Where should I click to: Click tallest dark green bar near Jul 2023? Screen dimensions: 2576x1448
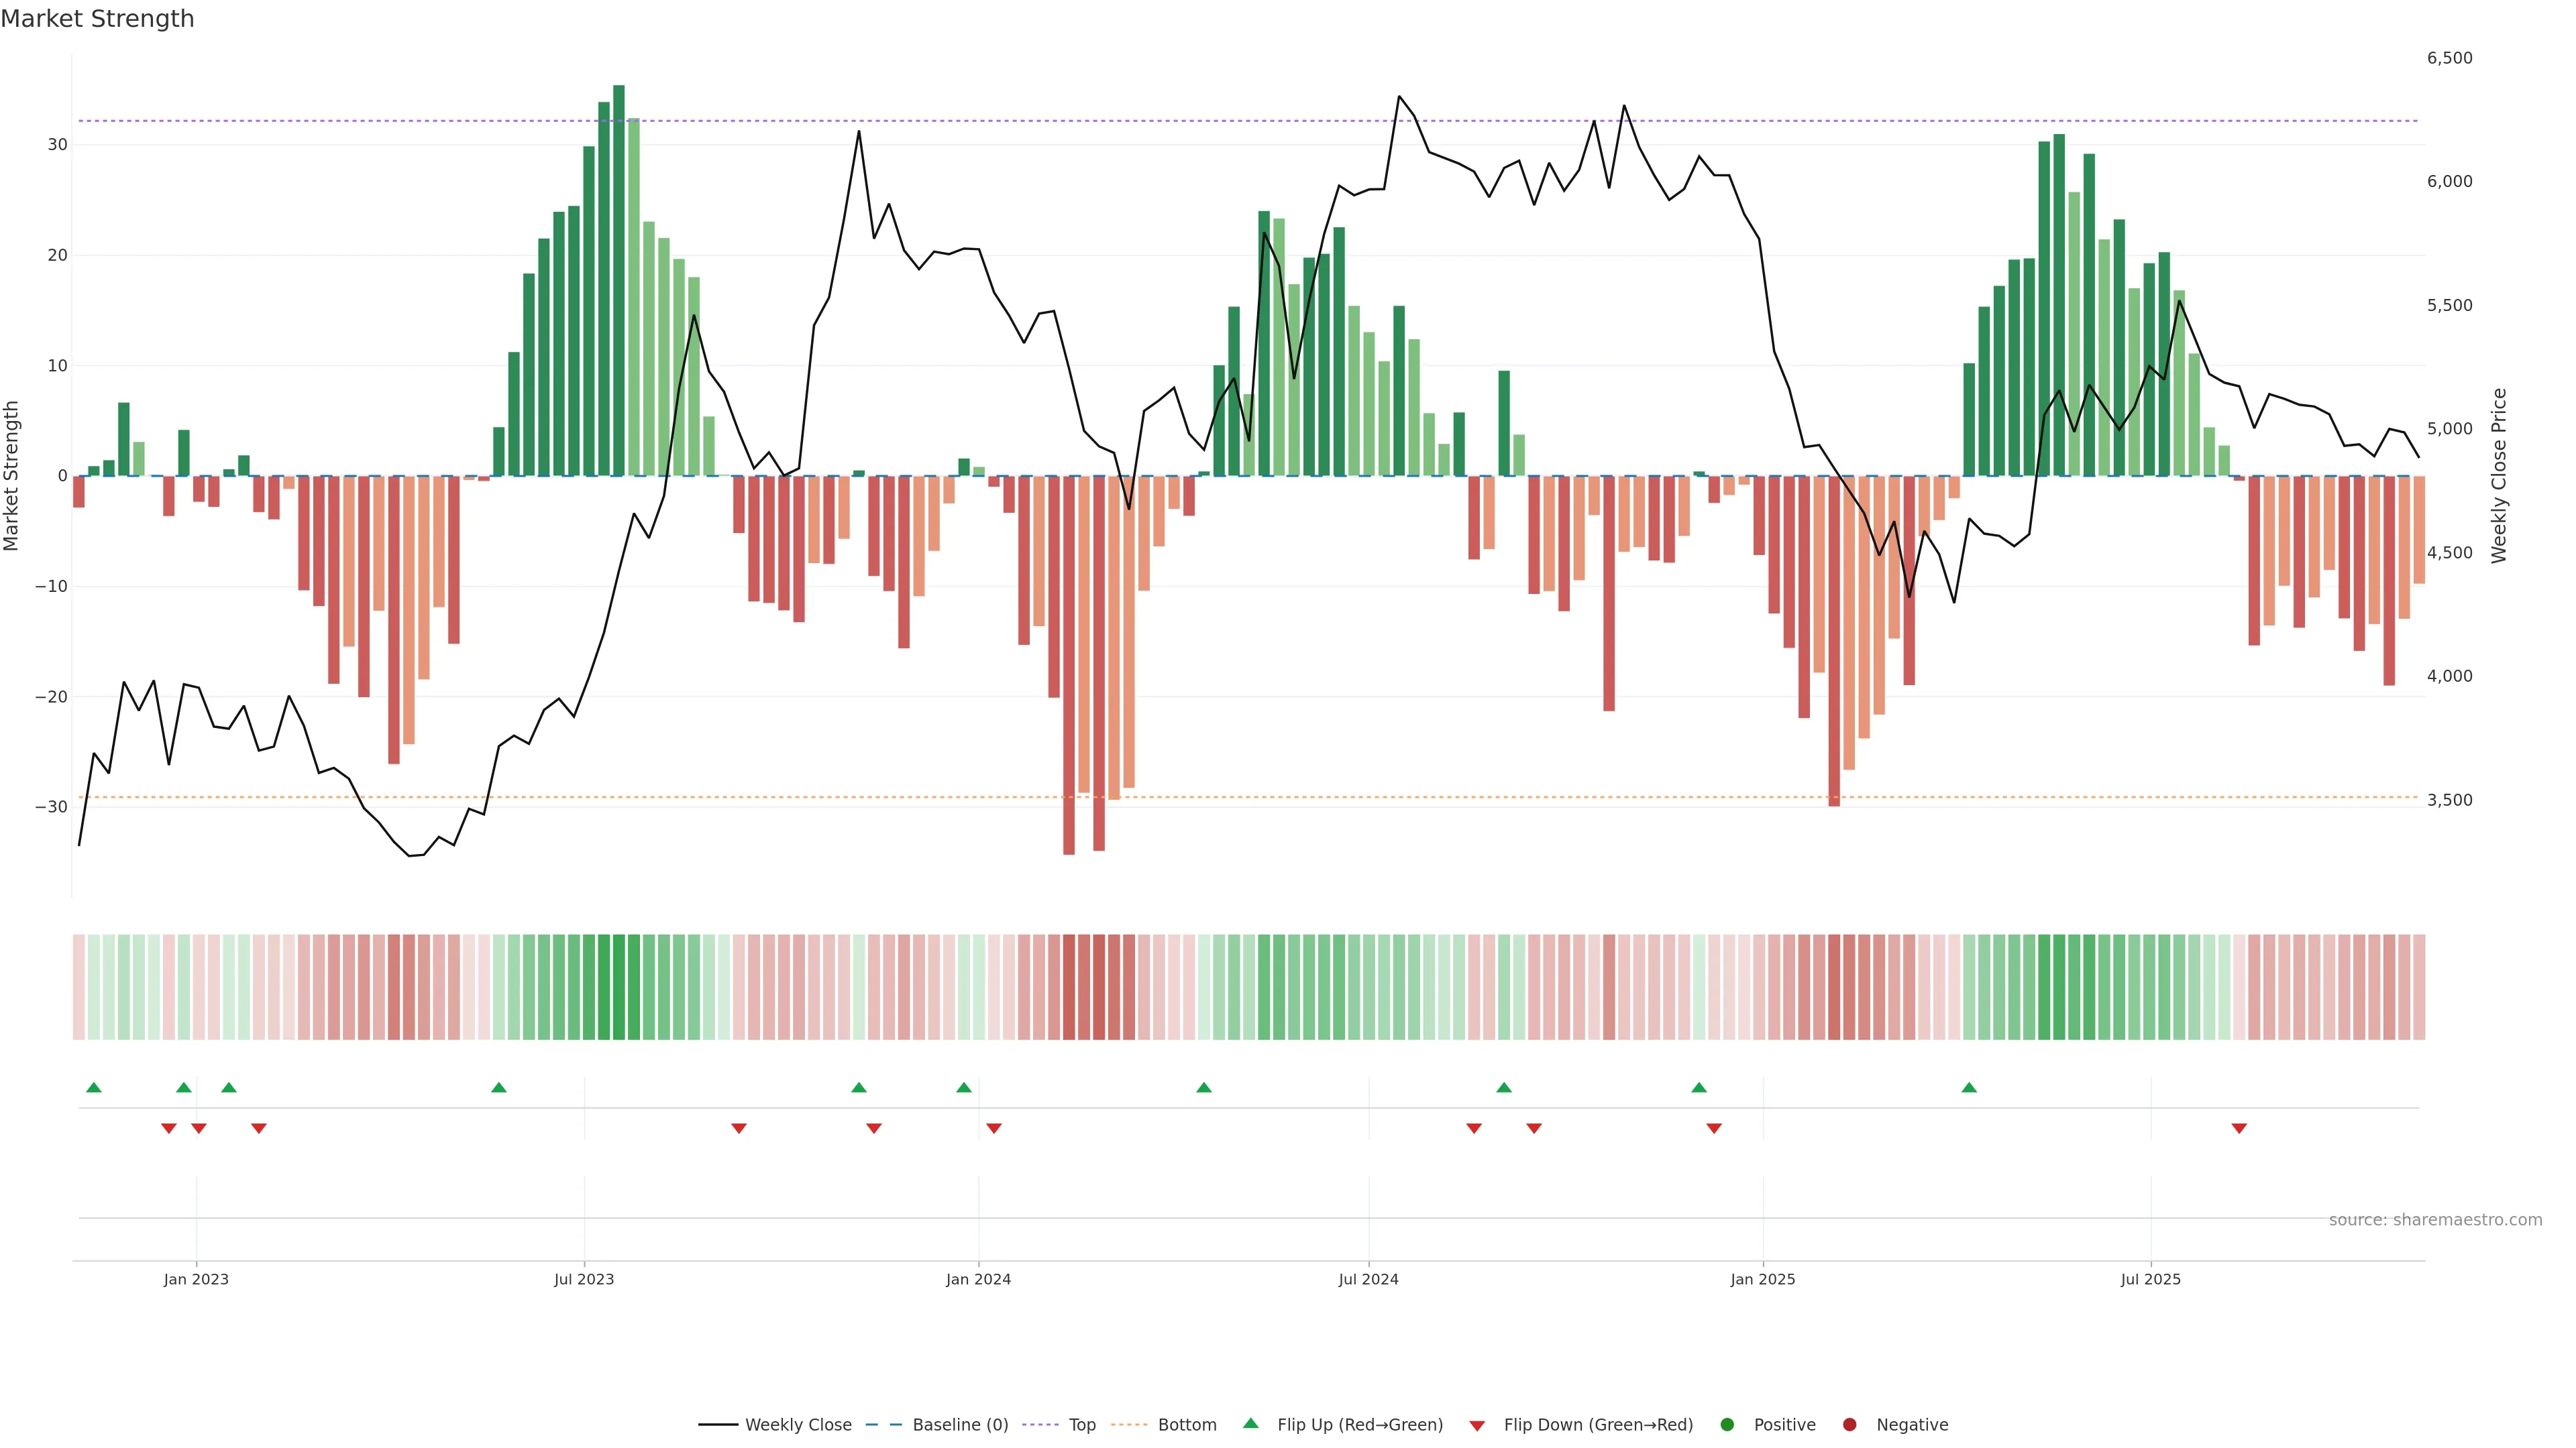619,280
